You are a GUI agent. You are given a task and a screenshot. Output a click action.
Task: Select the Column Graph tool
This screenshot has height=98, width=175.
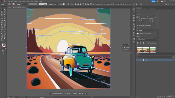pos(2,36)
